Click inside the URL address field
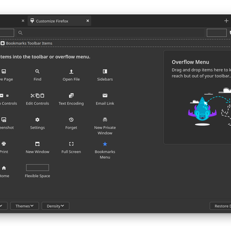The image size is (231, 231). point(110,33)
